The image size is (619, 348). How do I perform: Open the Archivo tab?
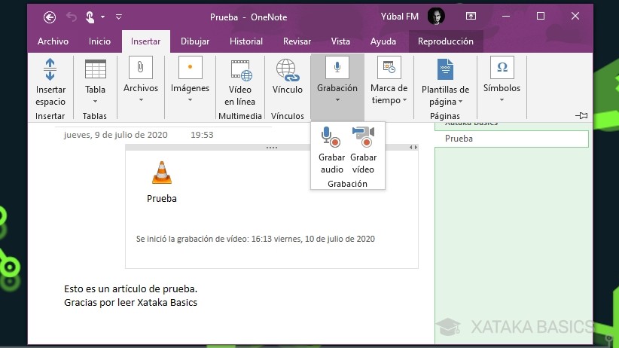[53, 41]
